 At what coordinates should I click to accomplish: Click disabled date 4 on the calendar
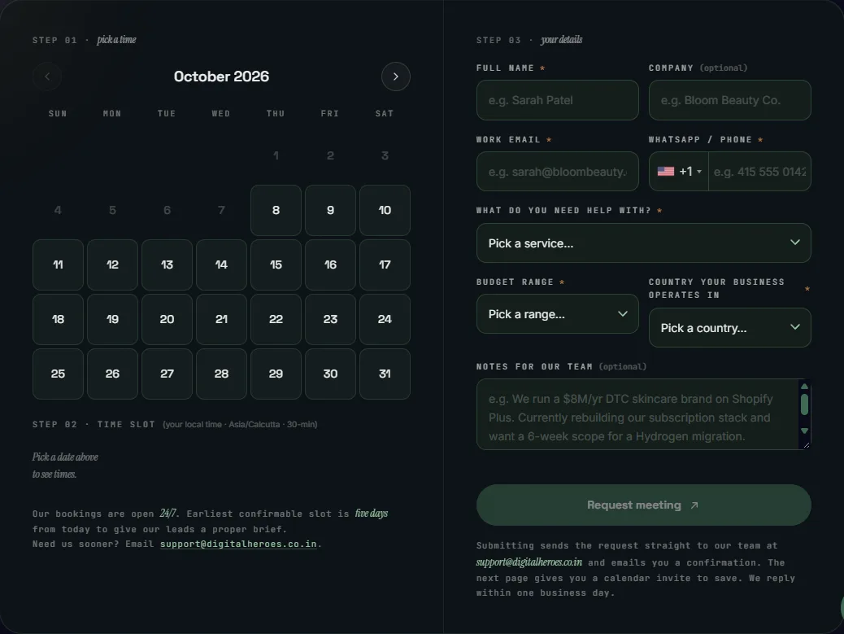[x=58, y=210]
